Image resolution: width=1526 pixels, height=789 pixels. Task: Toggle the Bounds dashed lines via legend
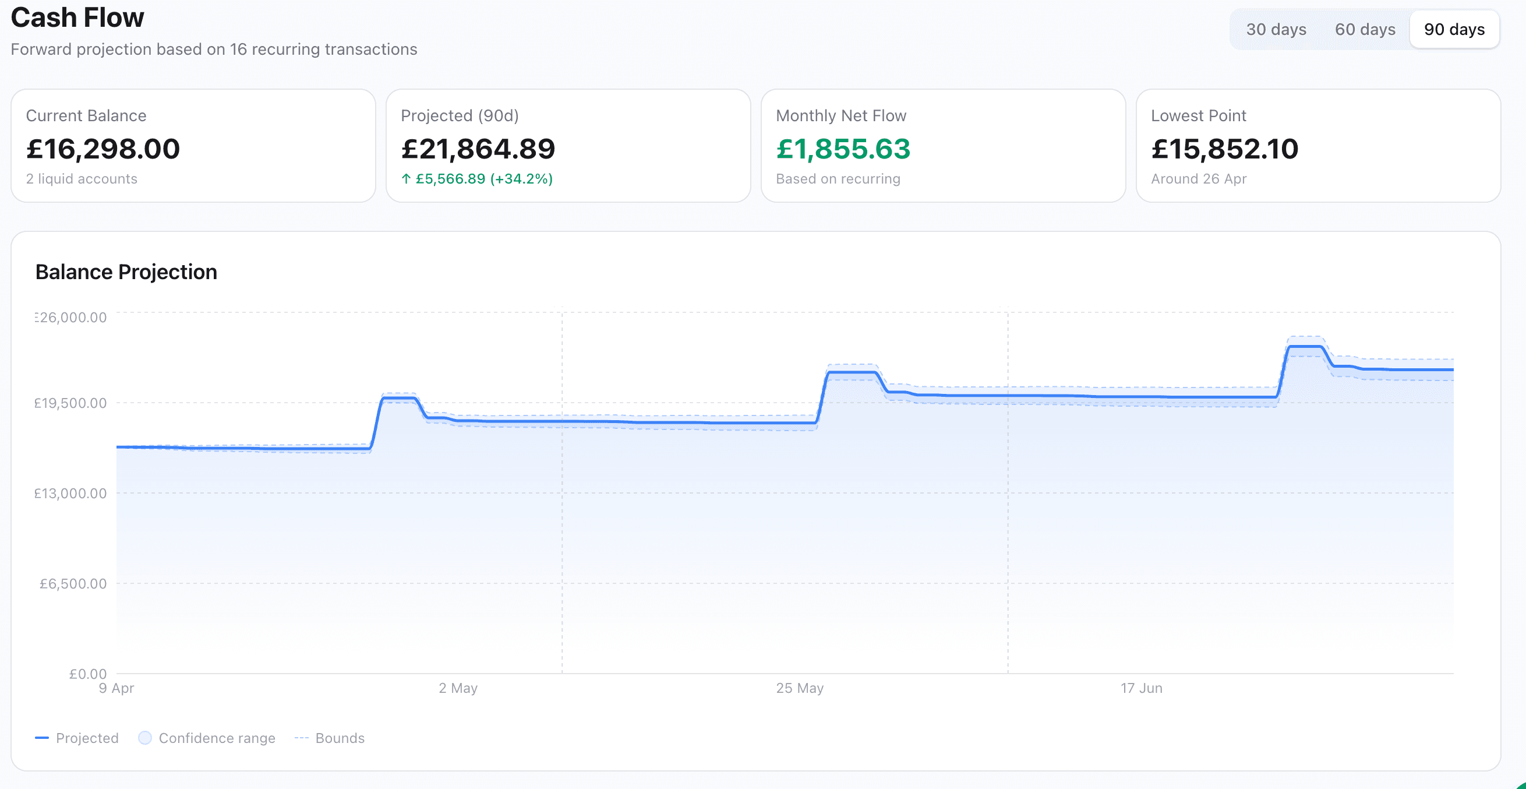coord(339,737)
